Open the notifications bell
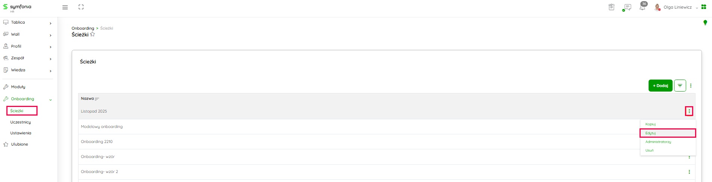The width and height of the screenshot is (712, 182). click(642, 8)
